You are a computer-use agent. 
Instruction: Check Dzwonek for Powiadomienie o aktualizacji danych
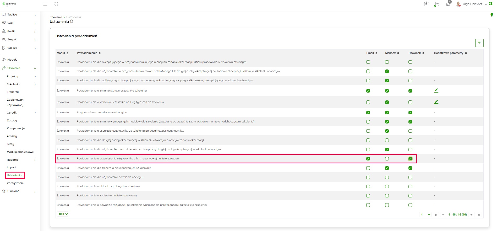pos(410,187)
